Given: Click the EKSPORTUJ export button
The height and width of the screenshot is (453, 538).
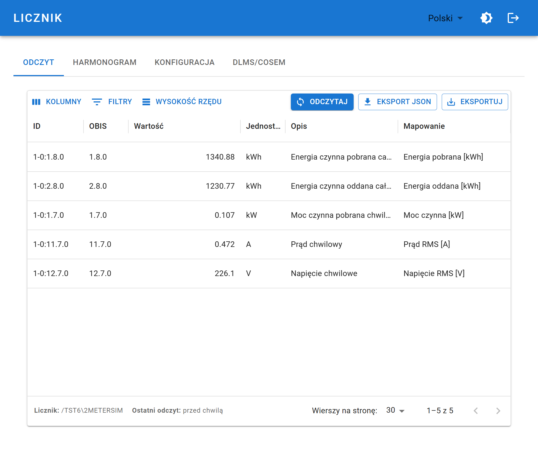Looking at the screenshot, I should pyautogui.click(x=475, y=102).
